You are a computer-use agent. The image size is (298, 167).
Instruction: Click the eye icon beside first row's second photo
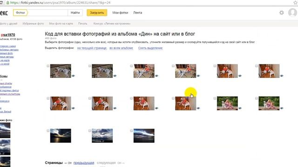click(x=115, y=76)
